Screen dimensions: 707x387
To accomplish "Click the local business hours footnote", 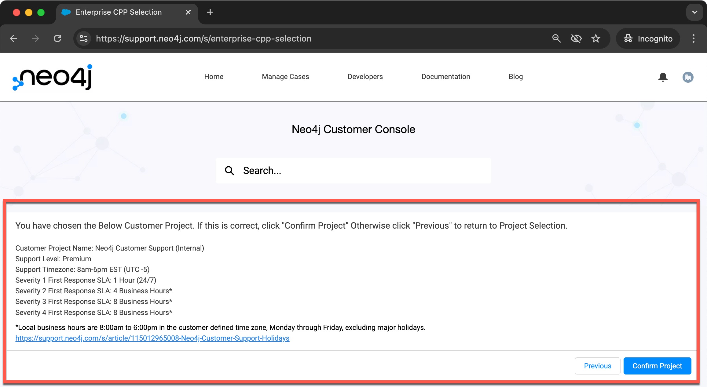I will (x=220, y=327).
